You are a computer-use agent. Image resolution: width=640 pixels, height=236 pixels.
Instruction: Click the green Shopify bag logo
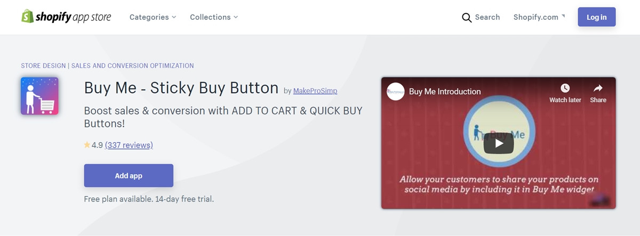point(27,17)
